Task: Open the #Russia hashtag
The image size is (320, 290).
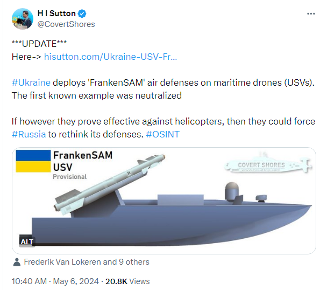Action: pyautogui.click(x=29, y=134)
